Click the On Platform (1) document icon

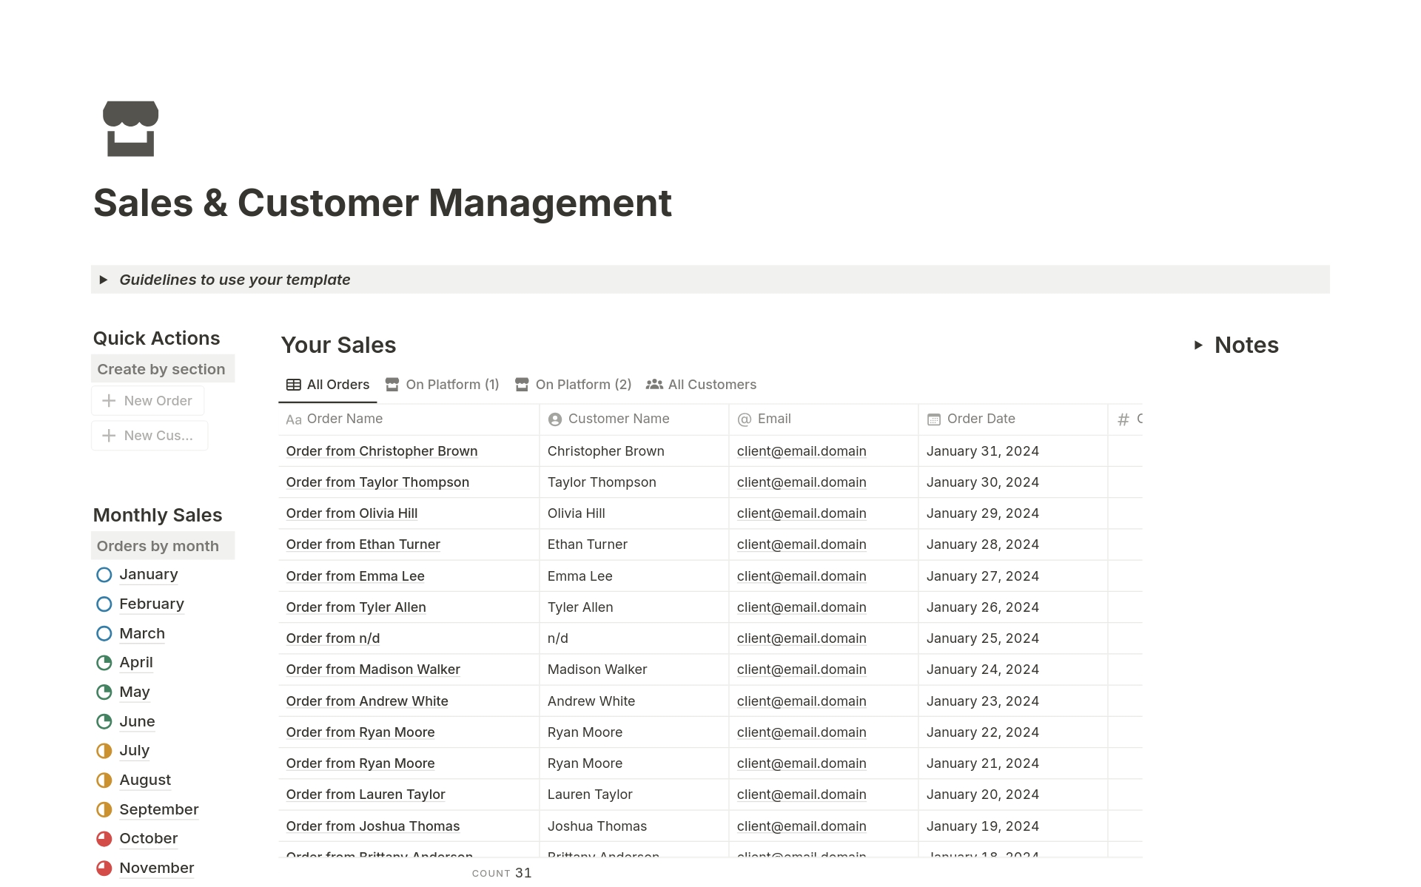point(394,384)
